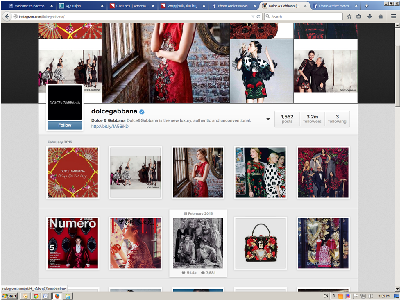Open the floral handbag photo post
This screenshot has height=301, width=401.
261,243
